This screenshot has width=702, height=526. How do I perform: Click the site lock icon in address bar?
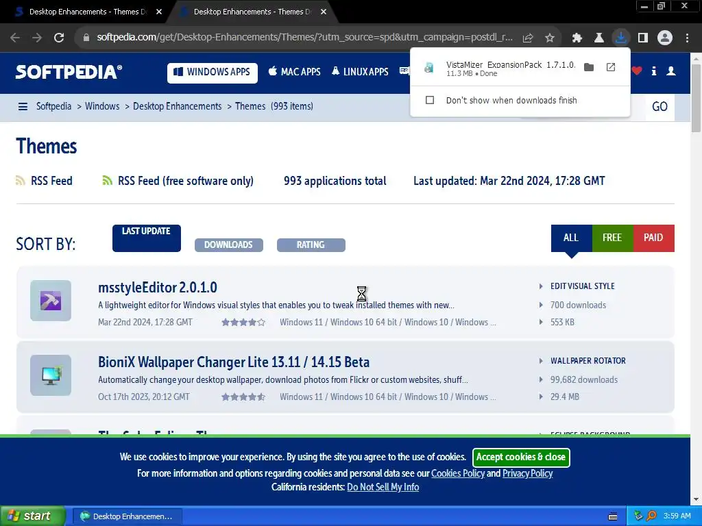point(86,38)
